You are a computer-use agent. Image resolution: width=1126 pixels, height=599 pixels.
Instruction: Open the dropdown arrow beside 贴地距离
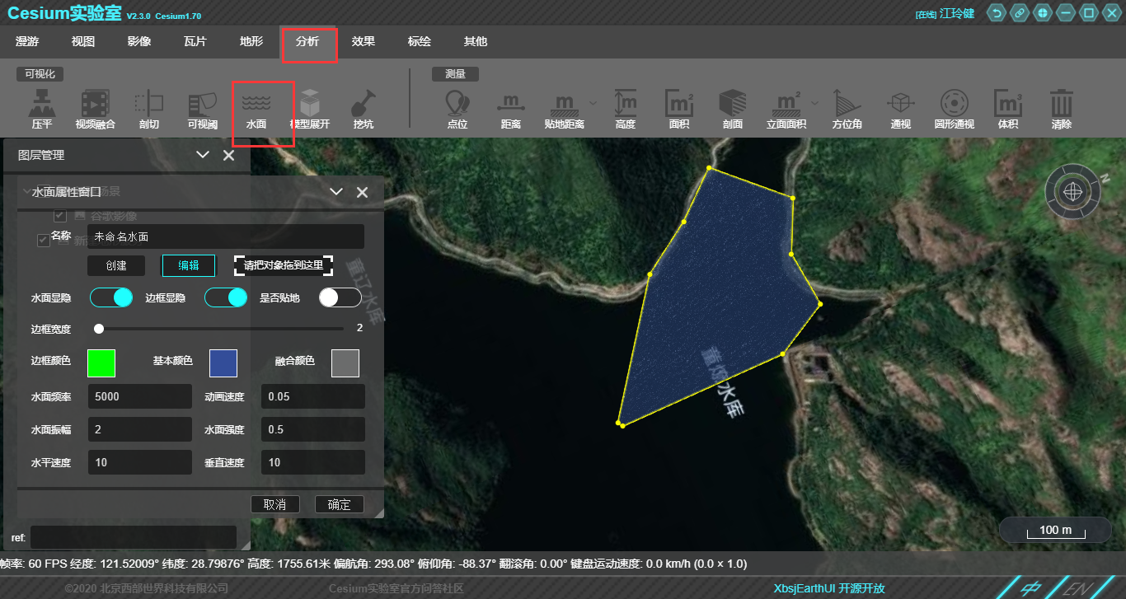(593, 102)
